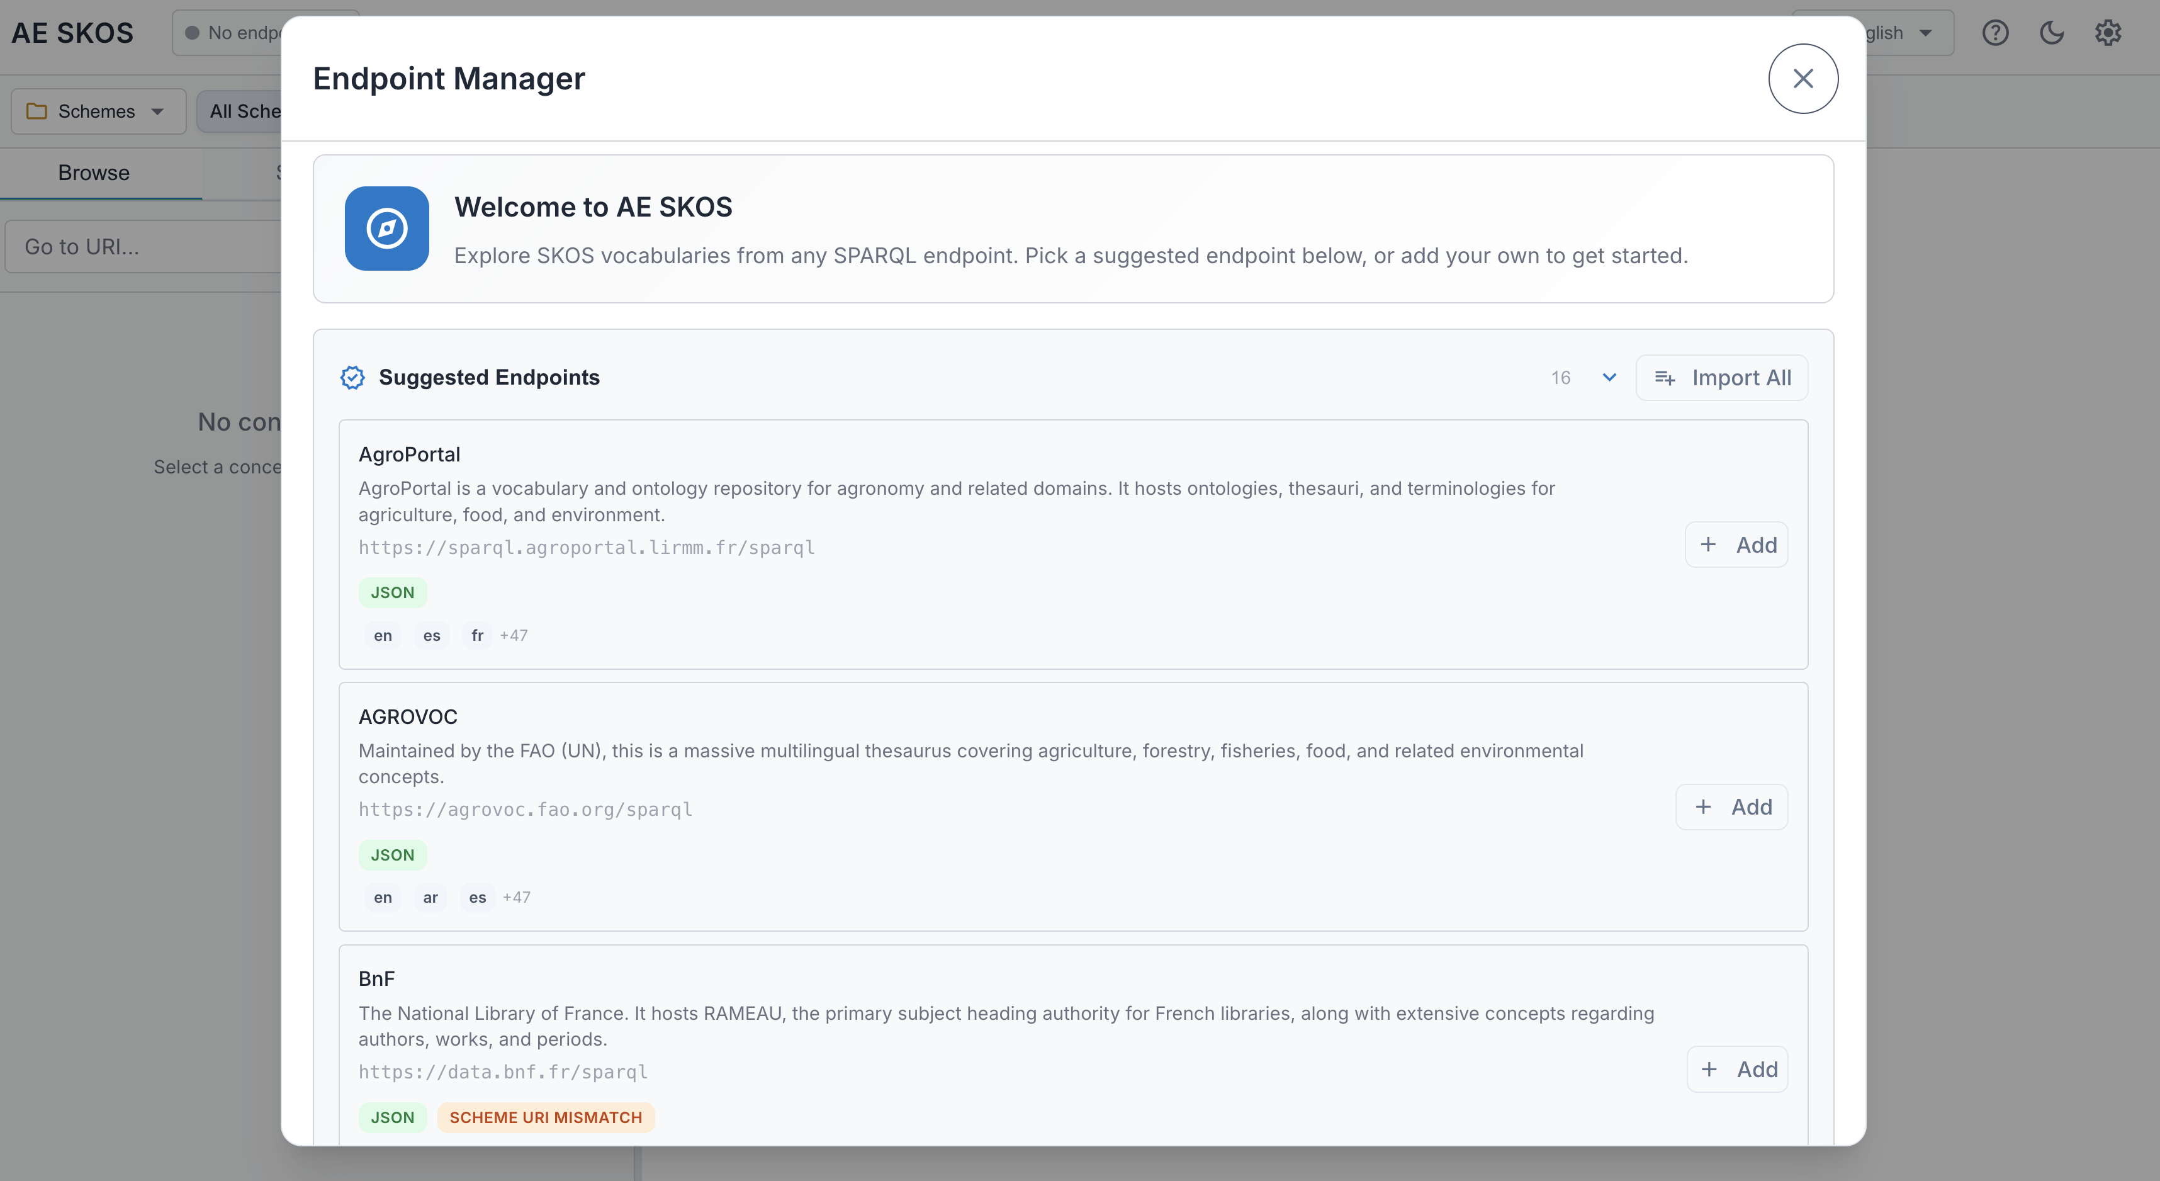Add the BnF endpoint
2160x1181 pixels.
[1738, 1070]
